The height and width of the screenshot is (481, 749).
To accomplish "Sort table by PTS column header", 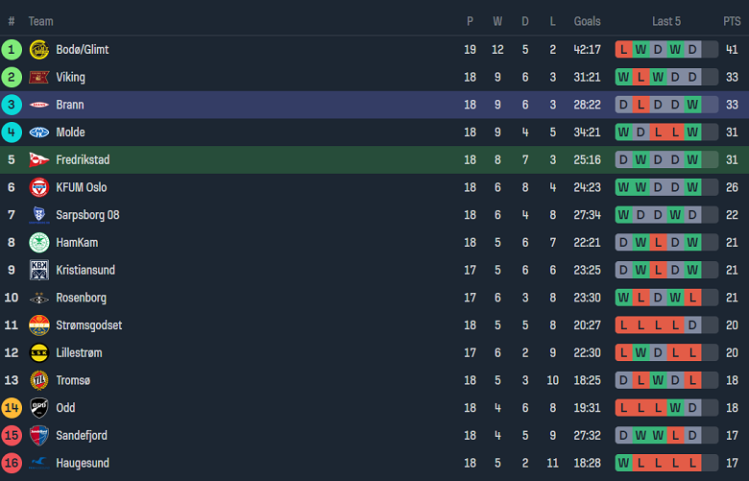I will (x=732, y=21).
